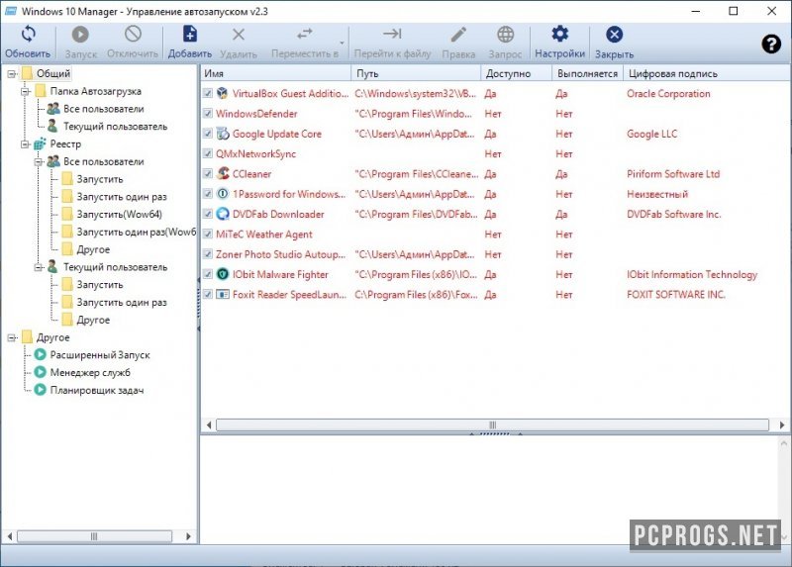
Task: Collapse the Реестр tree node
Action: [x=25, y=144]
